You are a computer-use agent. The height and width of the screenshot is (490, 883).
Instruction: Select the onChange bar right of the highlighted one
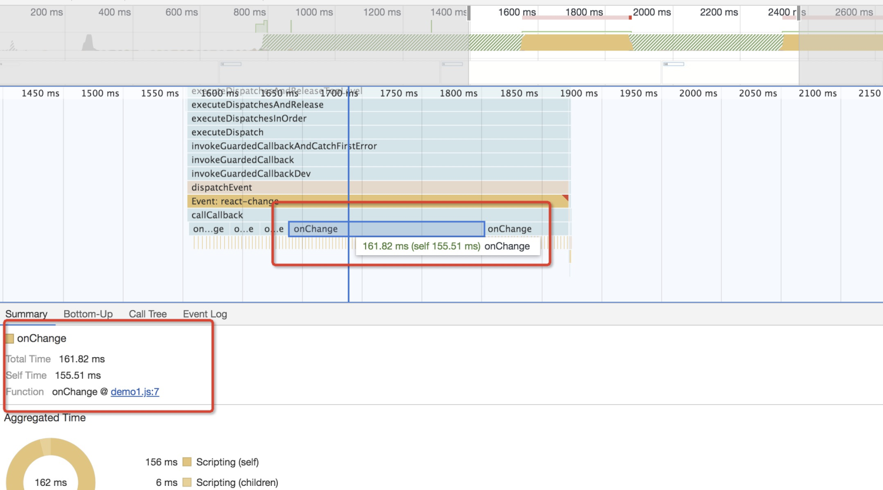tap(527, 229)
